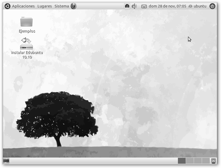This screenshot has height=168, width=221.
Task: Switch to the first workspace
Action: [x=182, y=161]
